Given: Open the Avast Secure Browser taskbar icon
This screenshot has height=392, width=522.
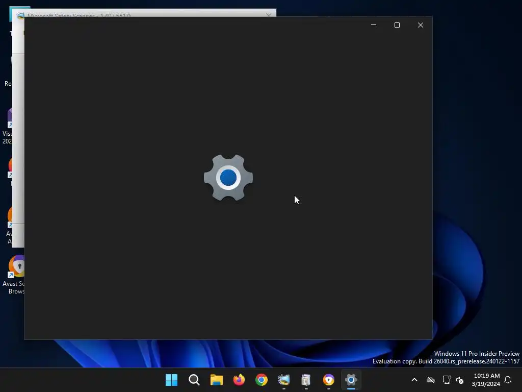Looking at the screenshot, I should (x=329, y=380).
